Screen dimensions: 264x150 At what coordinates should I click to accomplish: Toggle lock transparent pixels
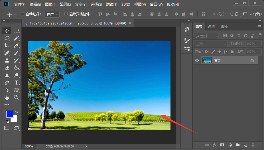[x=207, y=52]
